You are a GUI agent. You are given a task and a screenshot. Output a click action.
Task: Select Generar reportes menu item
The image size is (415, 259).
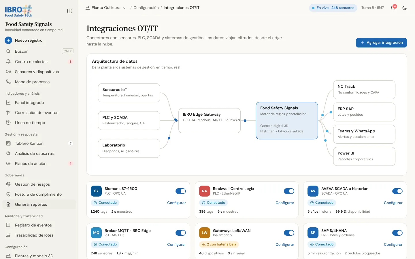coord(39,204)
